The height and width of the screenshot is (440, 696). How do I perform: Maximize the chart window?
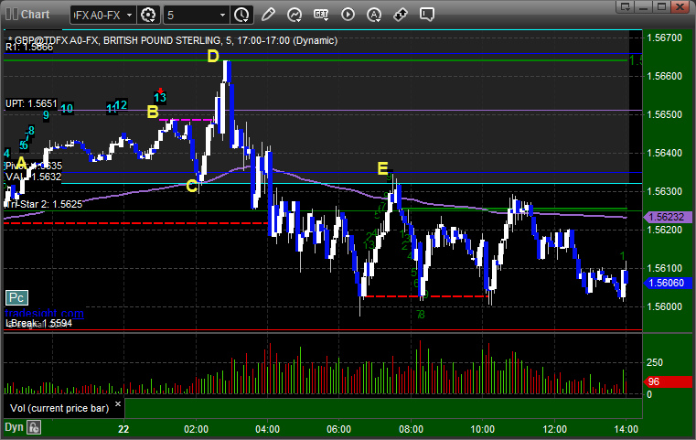coord(661,7)
